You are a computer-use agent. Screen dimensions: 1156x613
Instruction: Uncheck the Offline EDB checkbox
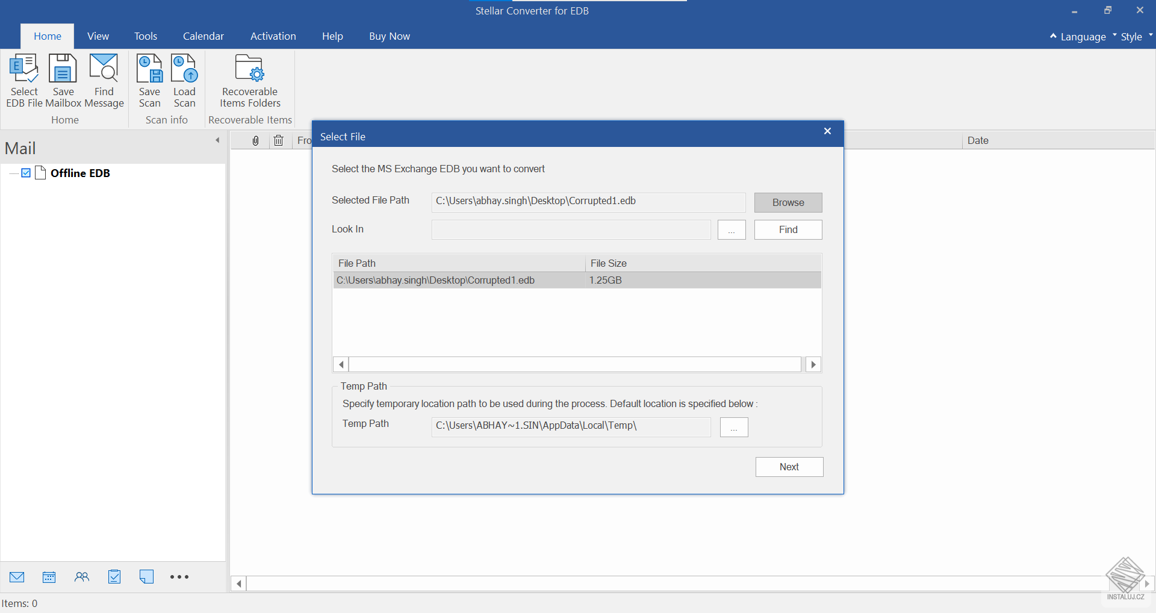26,173
